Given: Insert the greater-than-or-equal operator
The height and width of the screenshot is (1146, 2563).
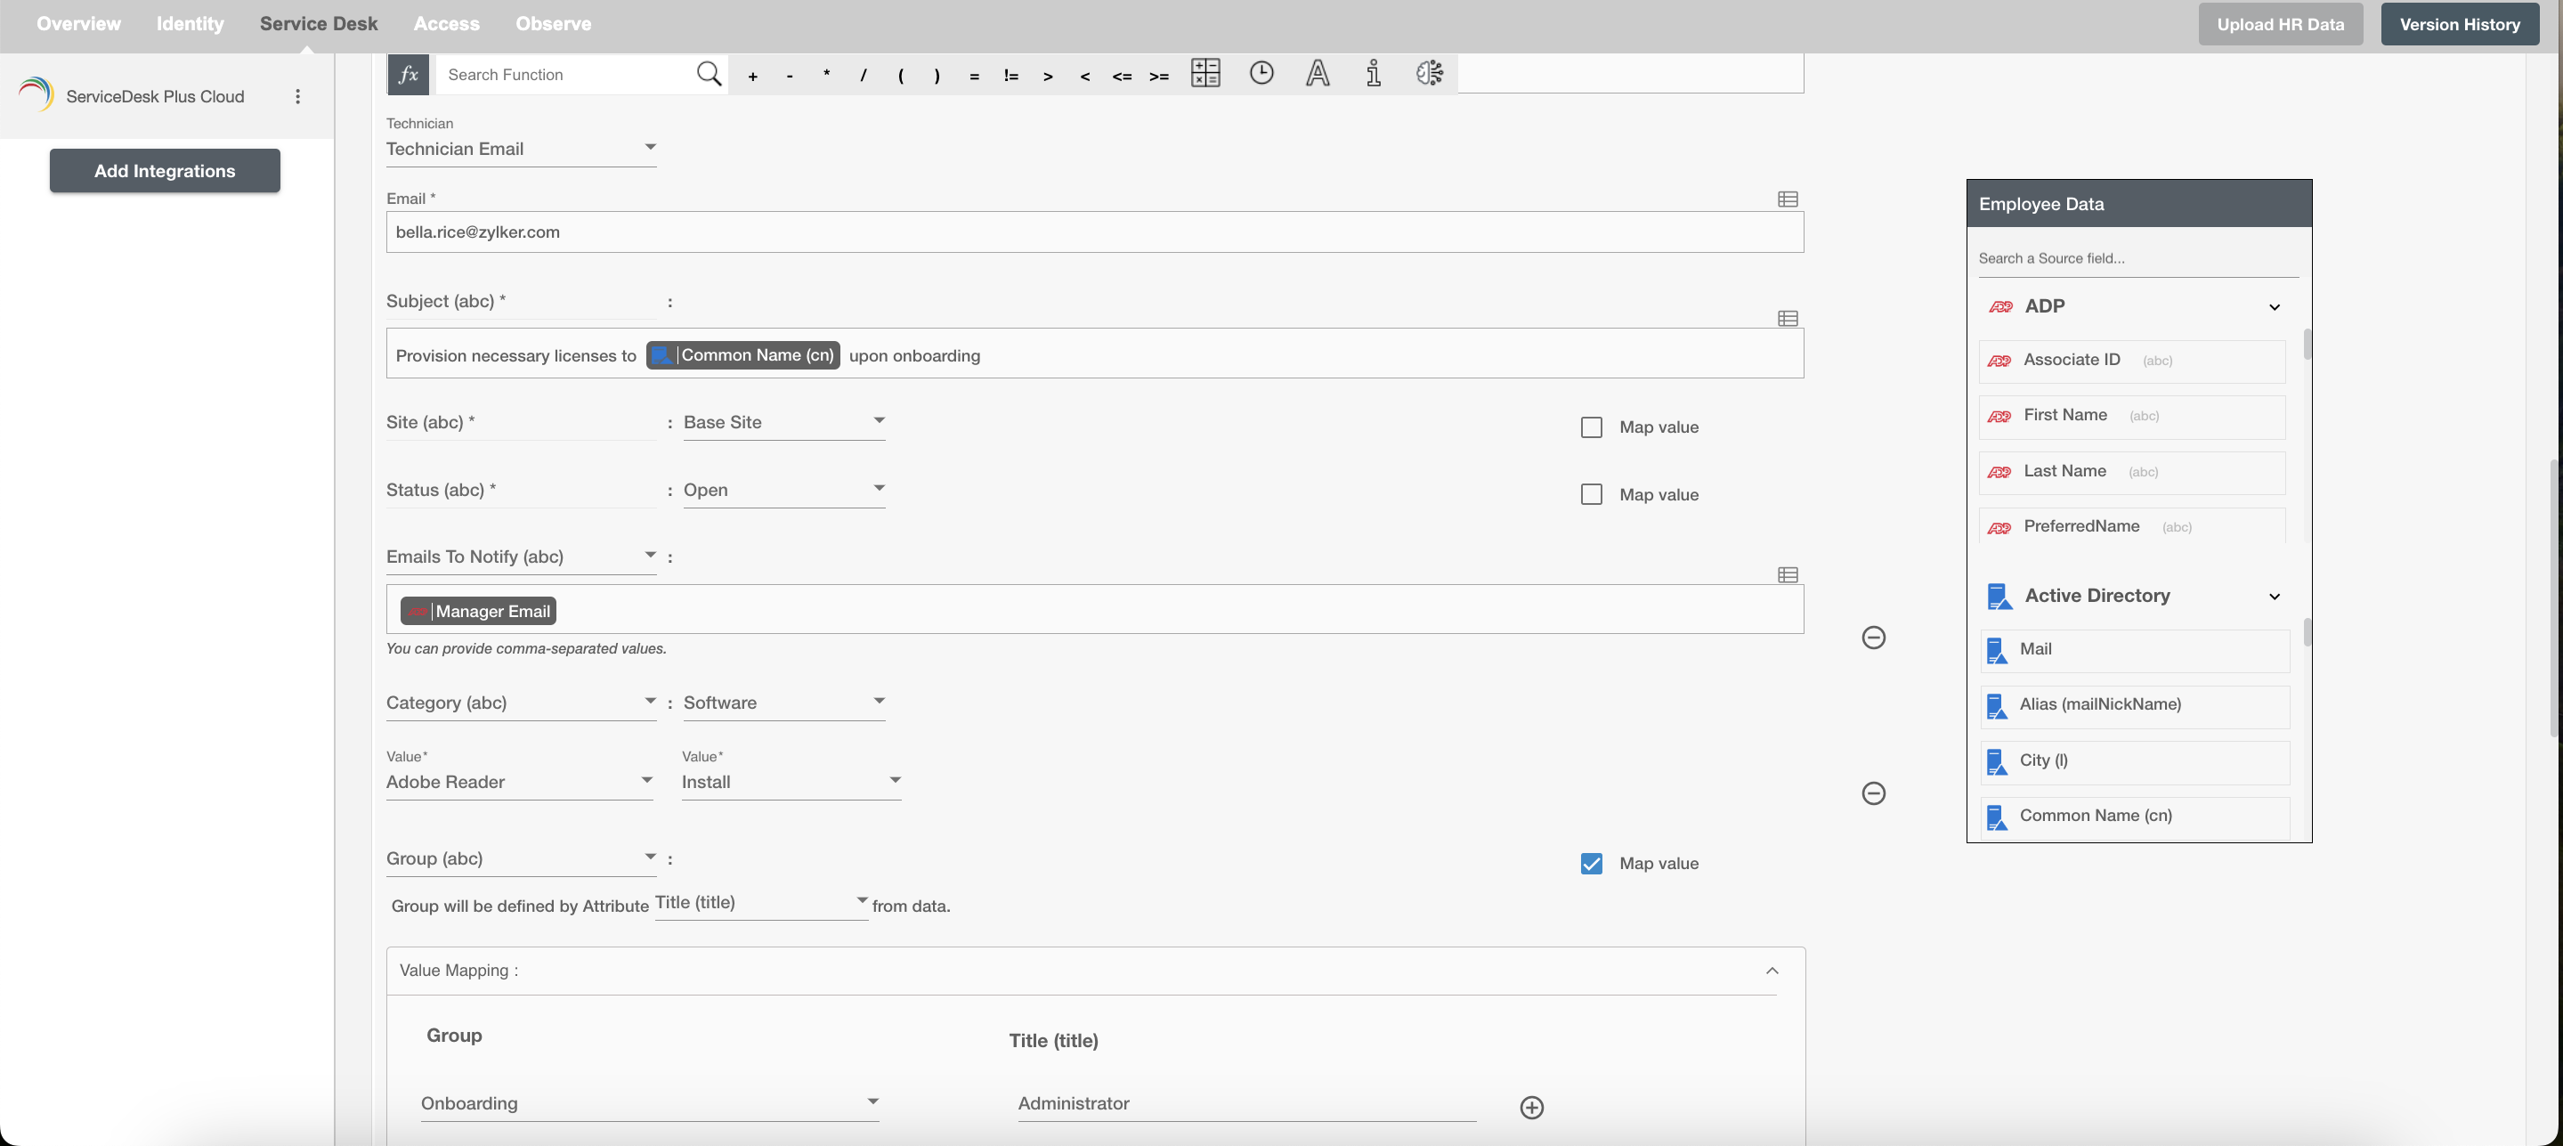Looking at the screenshot, I should (1159, 77).
